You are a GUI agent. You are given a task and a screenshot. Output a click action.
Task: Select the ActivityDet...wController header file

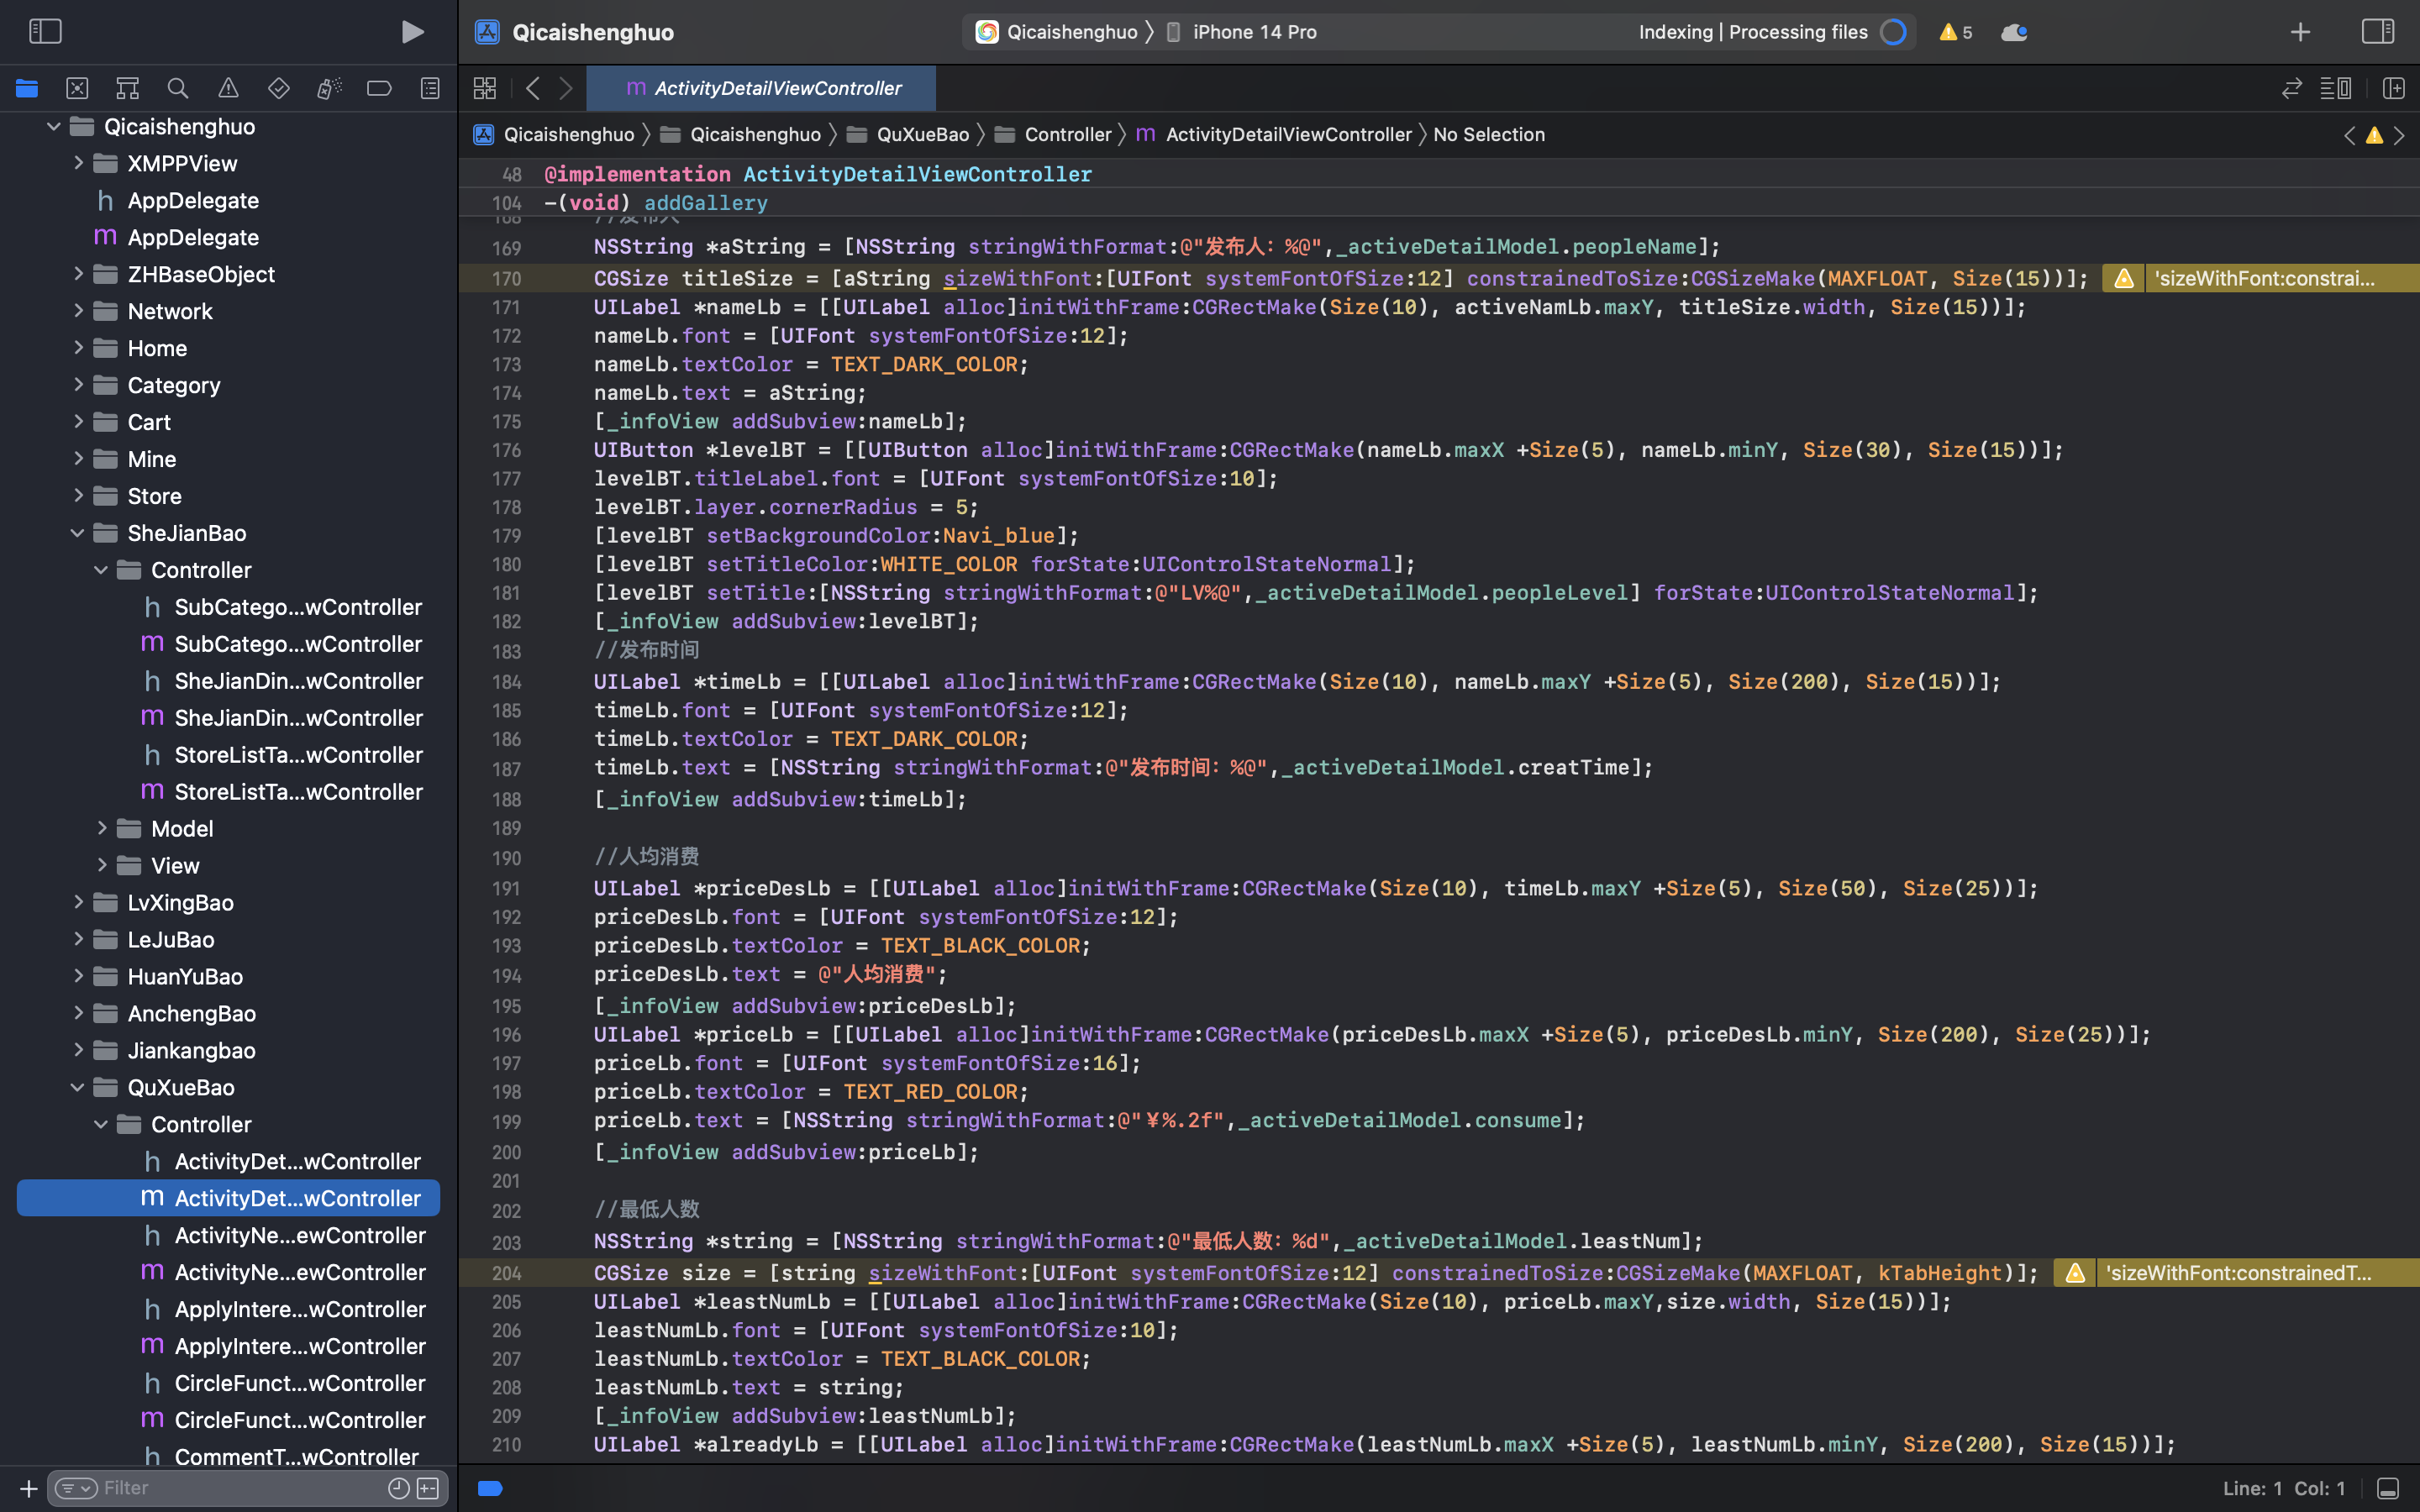228,1161
